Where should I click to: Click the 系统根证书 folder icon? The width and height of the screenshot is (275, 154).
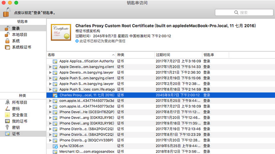click(7, 47)
